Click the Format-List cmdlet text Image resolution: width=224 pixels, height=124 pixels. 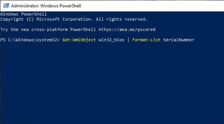tap(146, 40)
